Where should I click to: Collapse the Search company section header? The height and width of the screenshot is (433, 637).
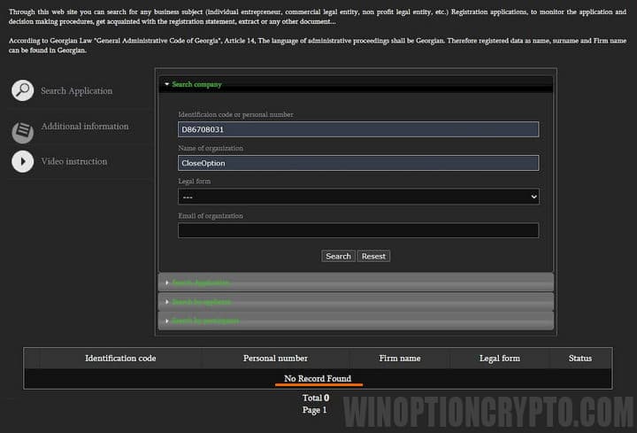[x=196, y=84]
